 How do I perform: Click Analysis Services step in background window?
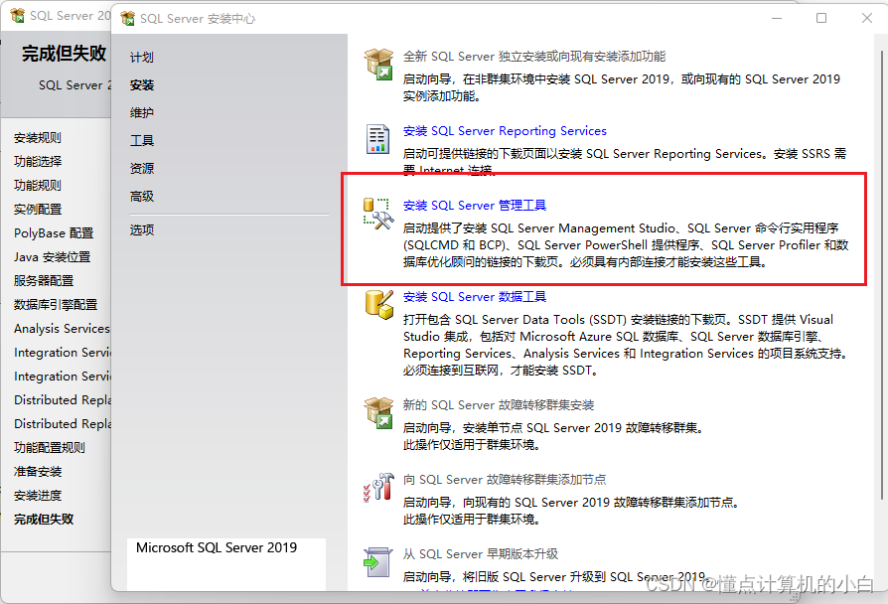click(62, 329)
